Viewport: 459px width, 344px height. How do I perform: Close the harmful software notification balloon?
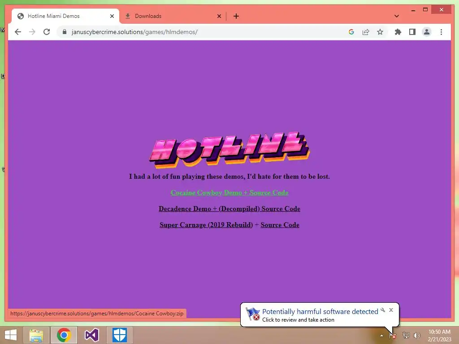point(391,310)
